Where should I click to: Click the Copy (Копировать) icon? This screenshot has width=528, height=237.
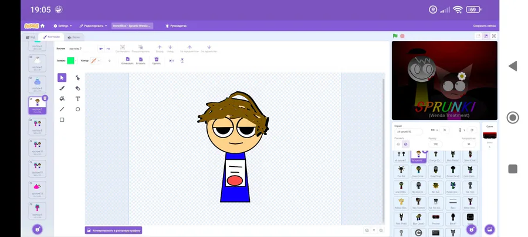point(128,60)
